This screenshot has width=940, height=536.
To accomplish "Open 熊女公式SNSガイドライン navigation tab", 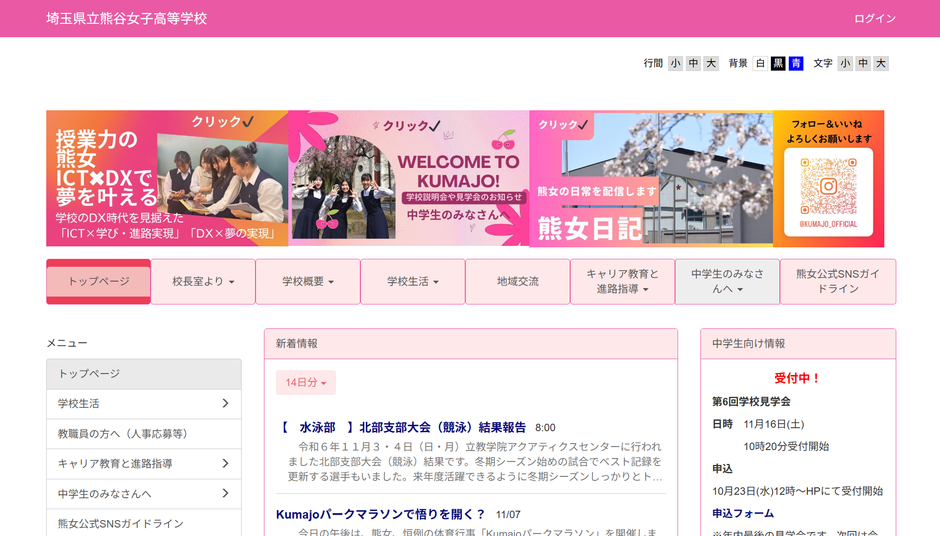I will click(838, 281).
